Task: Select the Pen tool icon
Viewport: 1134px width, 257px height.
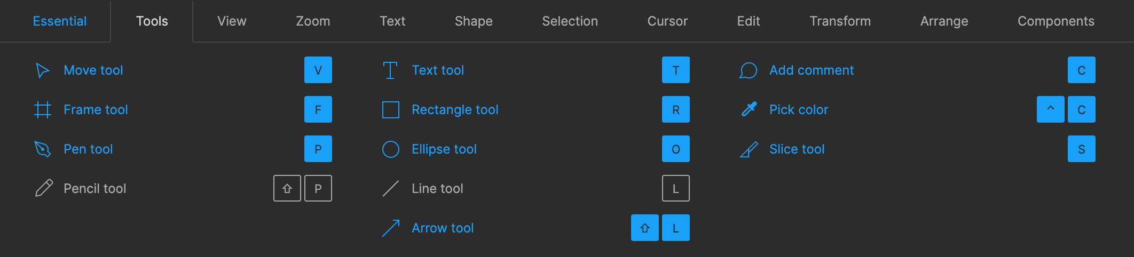Action: [43, 149]
